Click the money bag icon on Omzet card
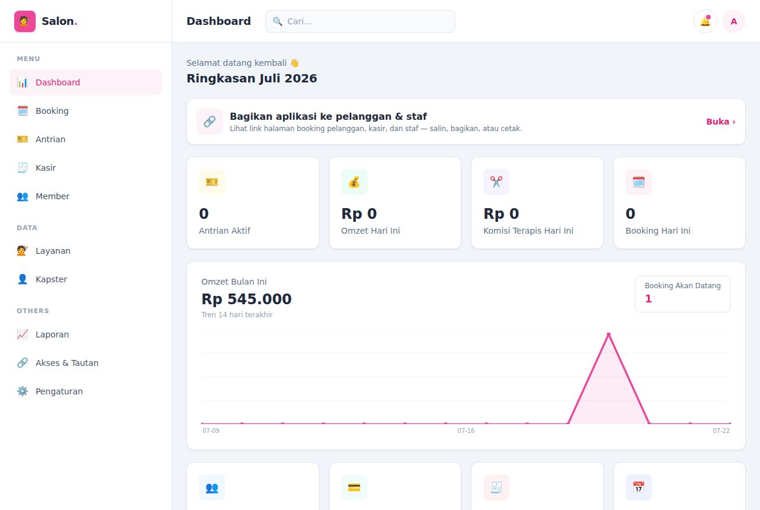Screen dimensions: 760x510 coord(354,182)
